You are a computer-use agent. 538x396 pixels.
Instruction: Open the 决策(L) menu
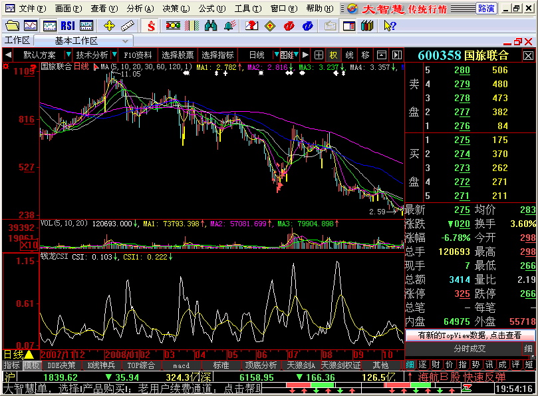point(176,9)
